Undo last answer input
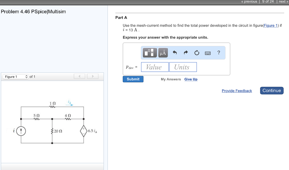Viewport: 289px width, 170px height. 175,52
